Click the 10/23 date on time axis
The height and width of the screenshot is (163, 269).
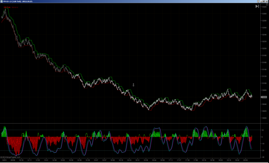(x=4, y=160)
